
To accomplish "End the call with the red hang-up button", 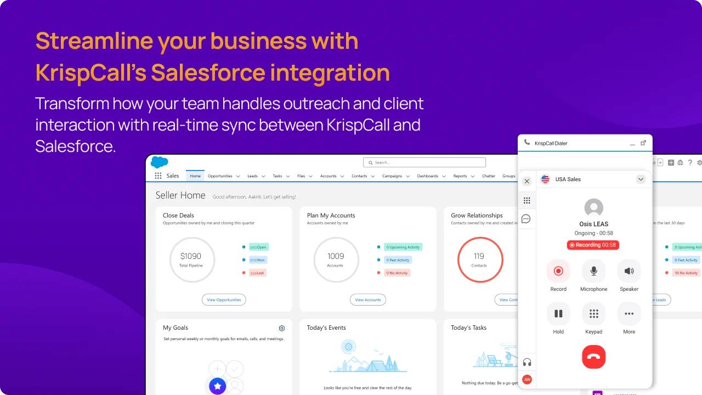I will pyautogui.click(x=594, y=357).
